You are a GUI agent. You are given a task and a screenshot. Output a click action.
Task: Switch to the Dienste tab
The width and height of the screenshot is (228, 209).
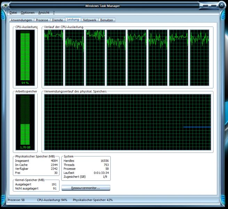click(57, 20)
